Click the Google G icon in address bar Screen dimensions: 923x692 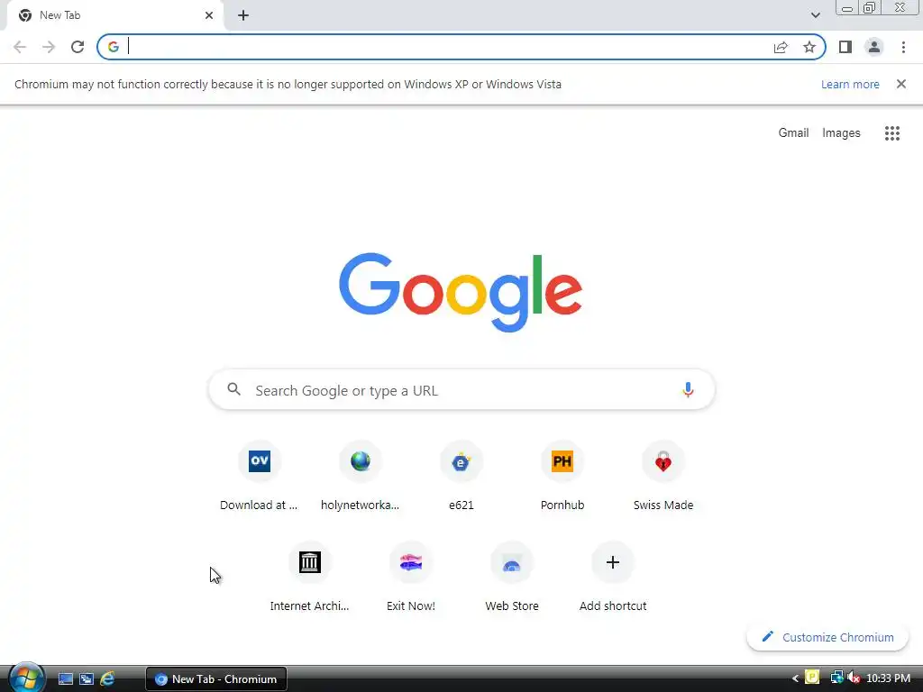click(x=113, y=47)
